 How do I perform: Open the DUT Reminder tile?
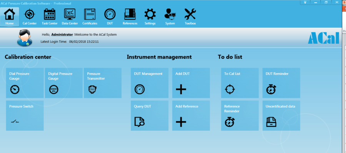pyautogui.click(x=281, y=83)
